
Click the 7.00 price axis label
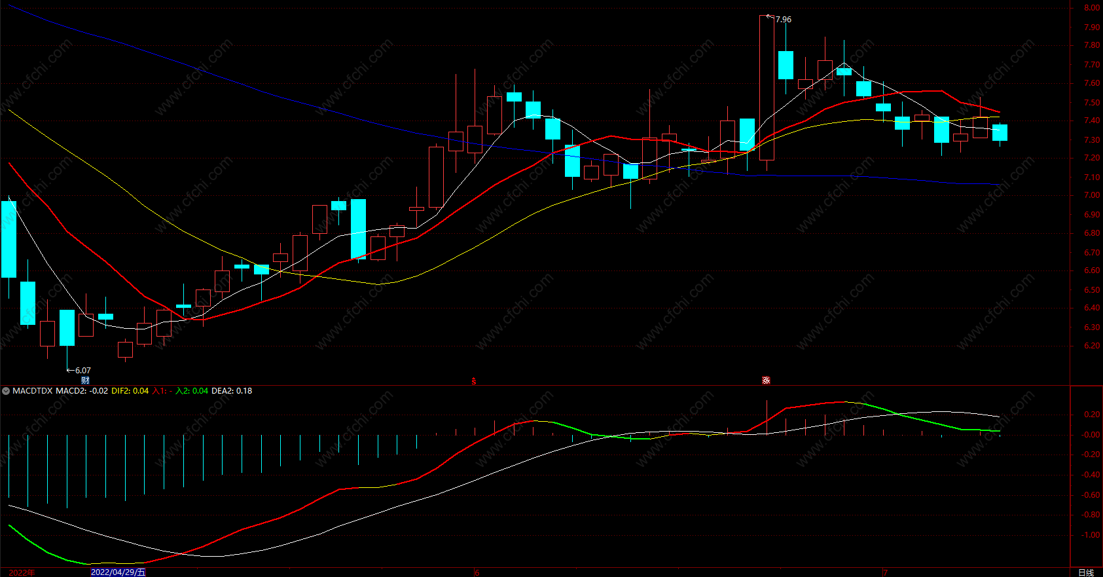[1092, 195]
